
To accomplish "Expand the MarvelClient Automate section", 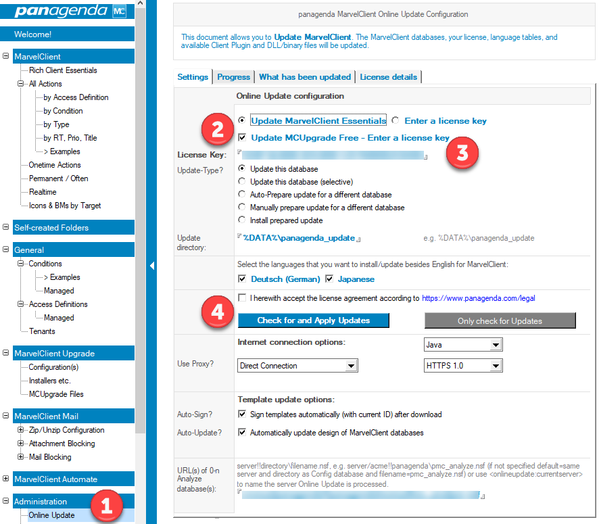I will click(5, 479).
